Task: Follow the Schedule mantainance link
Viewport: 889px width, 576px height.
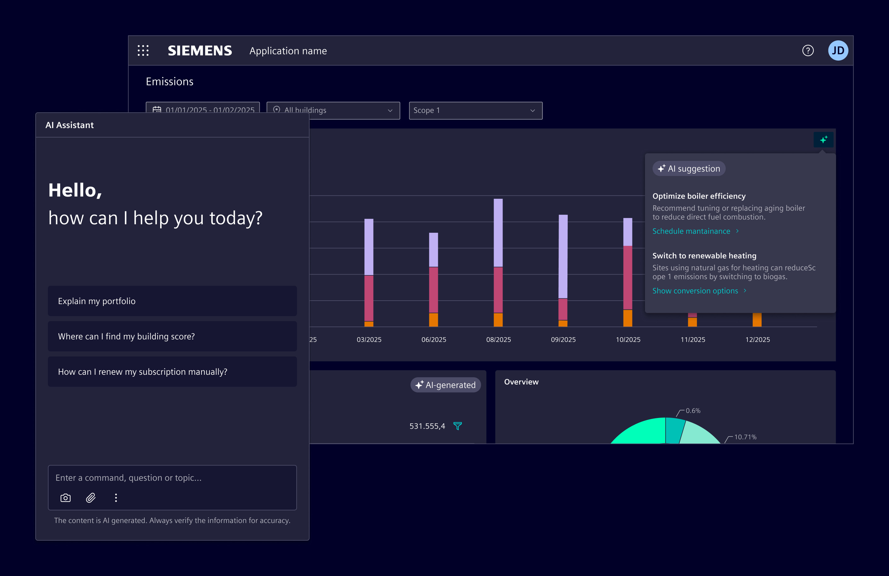Action: point(691,231)
